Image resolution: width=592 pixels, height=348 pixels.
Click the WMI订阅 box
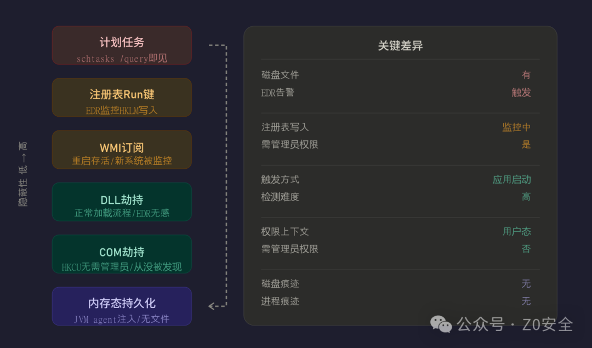tap(122, 150)
